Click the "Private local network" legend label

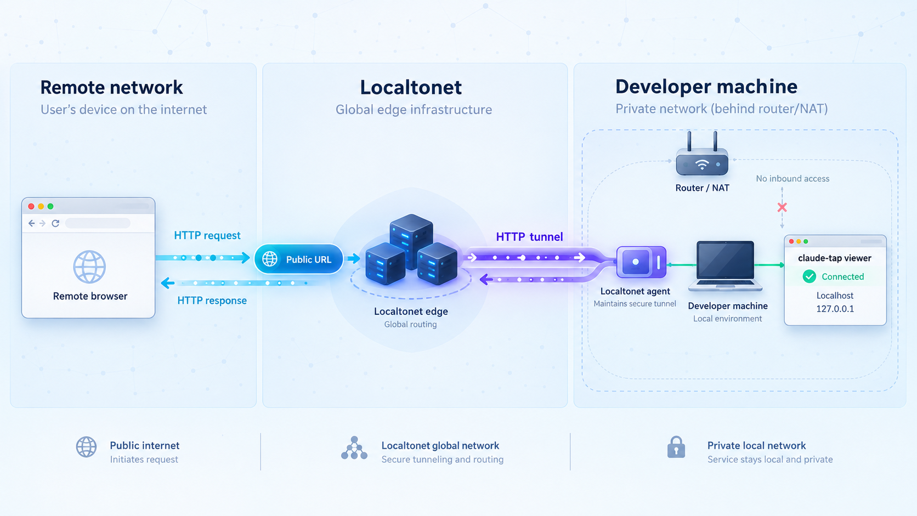pos(756,446)
